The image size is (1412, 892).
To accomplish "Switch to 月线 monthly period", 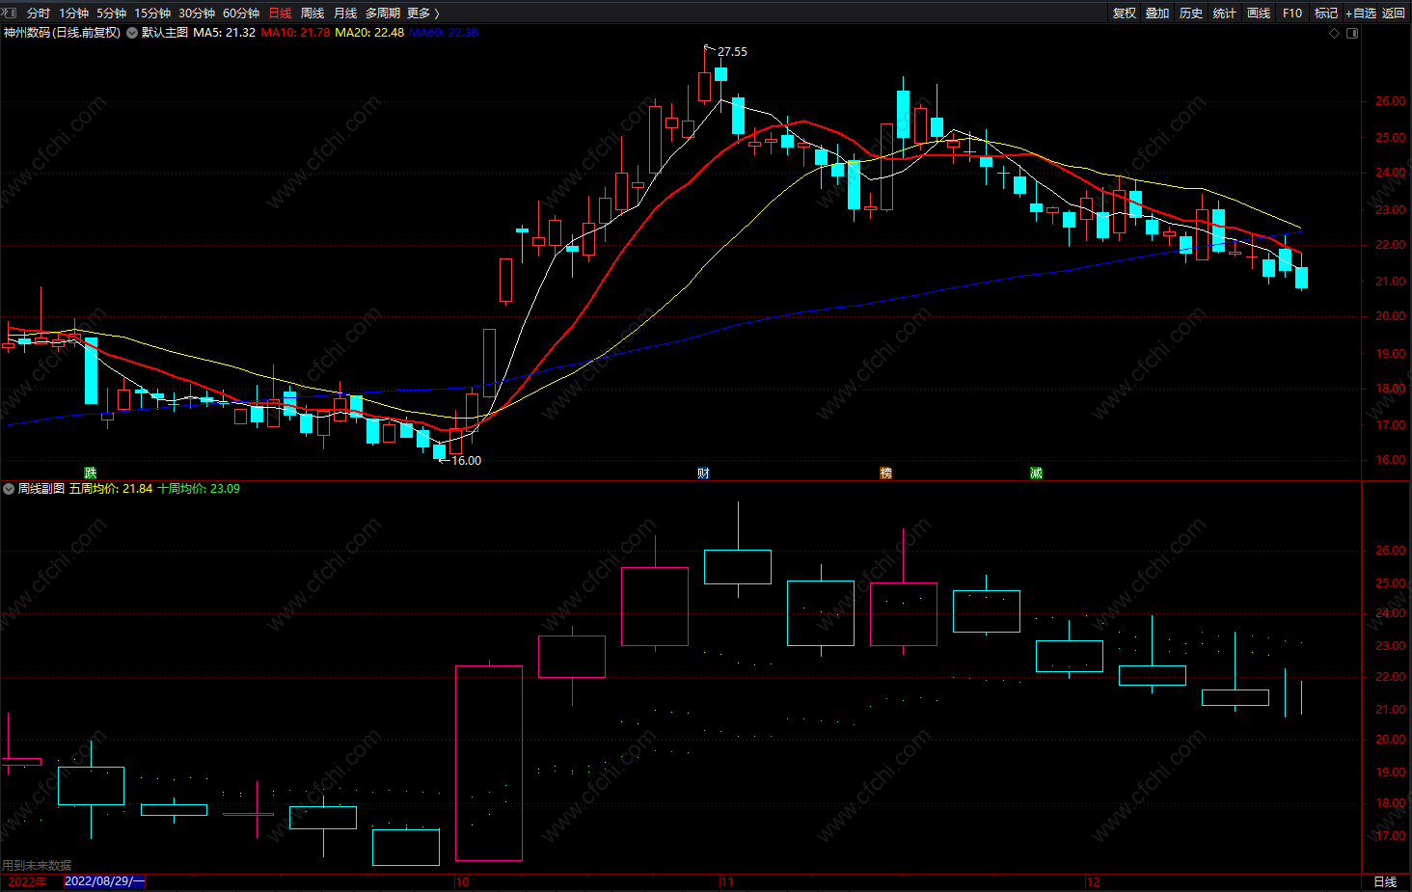I will [345, 14].
